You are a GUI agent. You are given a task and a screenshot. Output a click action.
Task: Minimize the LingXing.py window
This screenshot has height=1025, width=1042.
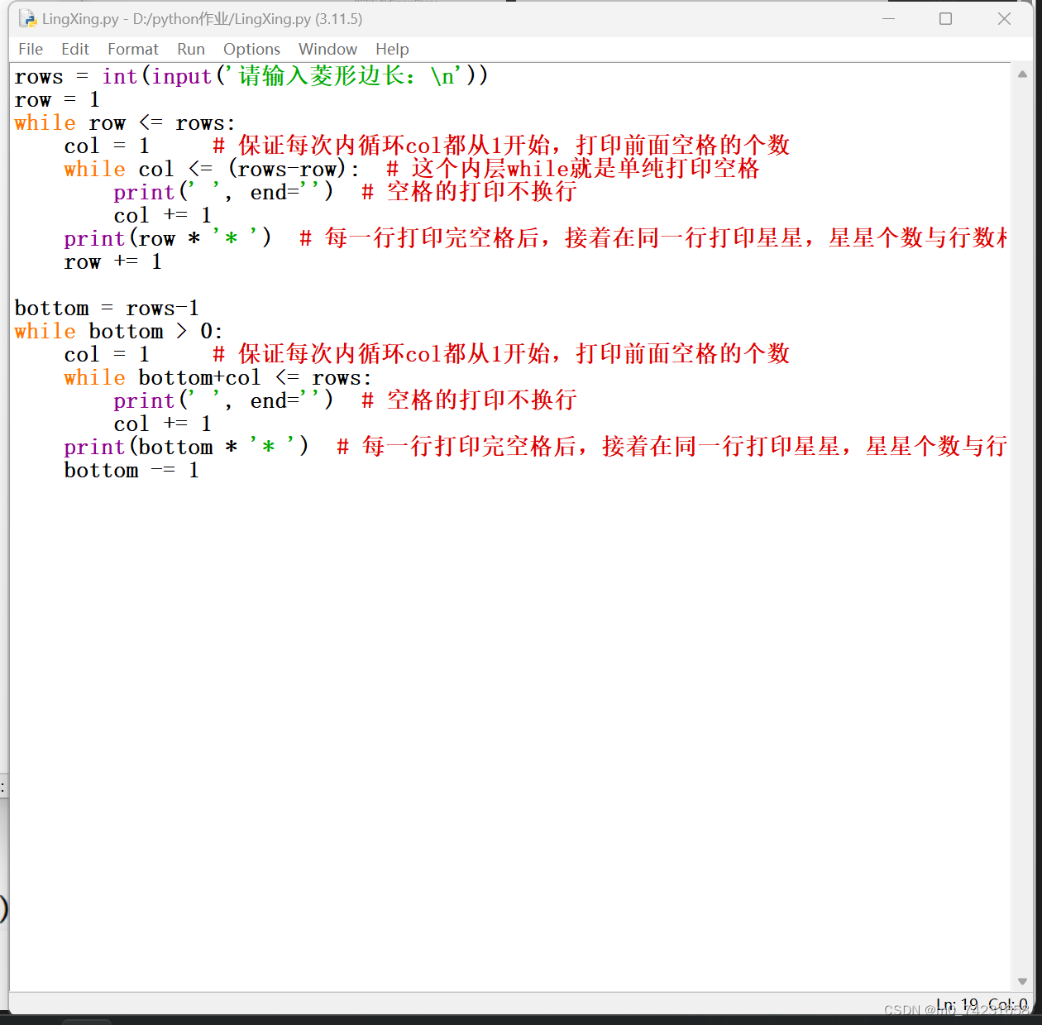[x=889, y=18]
